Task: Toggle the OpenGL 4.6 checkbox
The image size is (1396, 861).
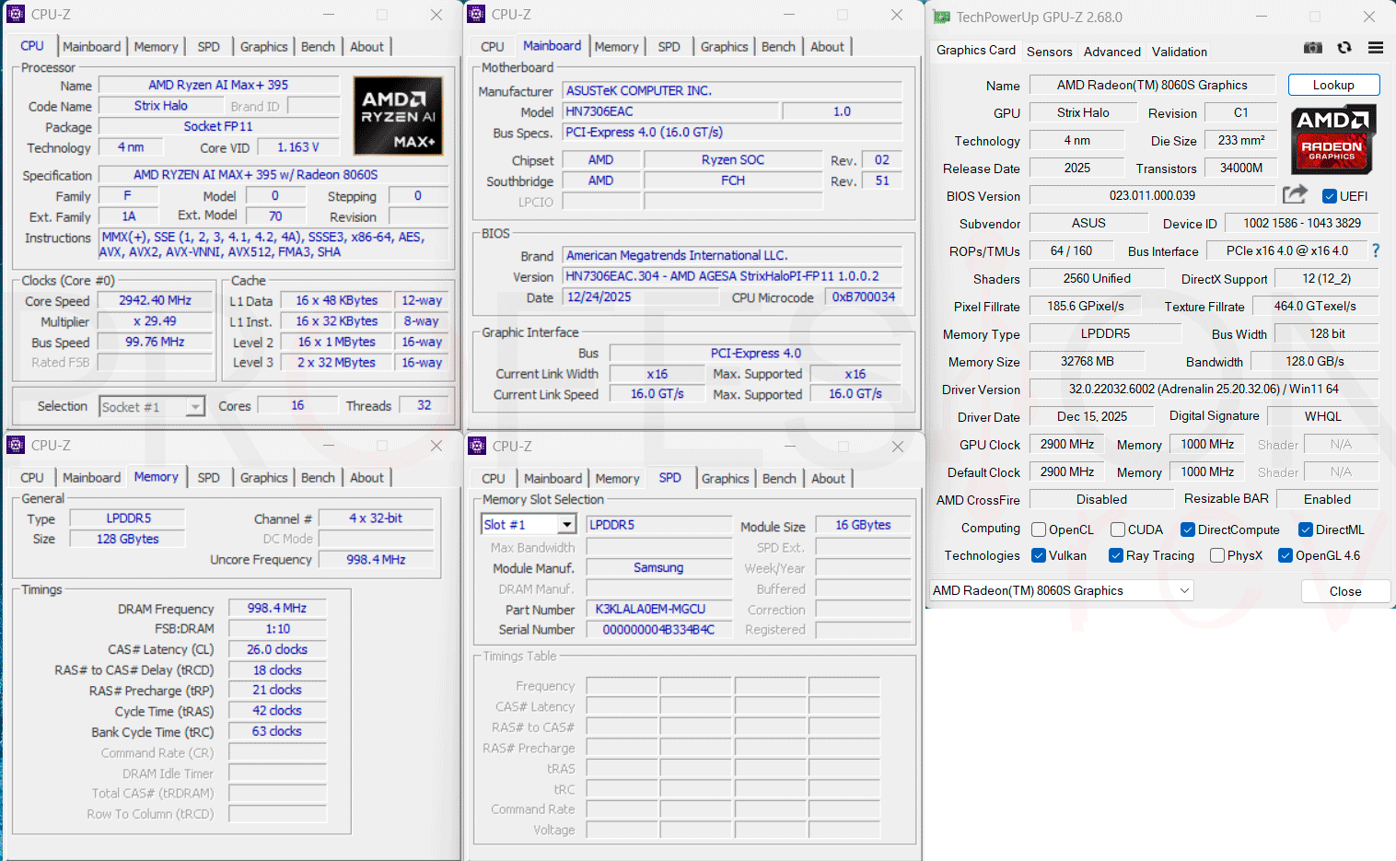Action: (x=1285, y=555)
